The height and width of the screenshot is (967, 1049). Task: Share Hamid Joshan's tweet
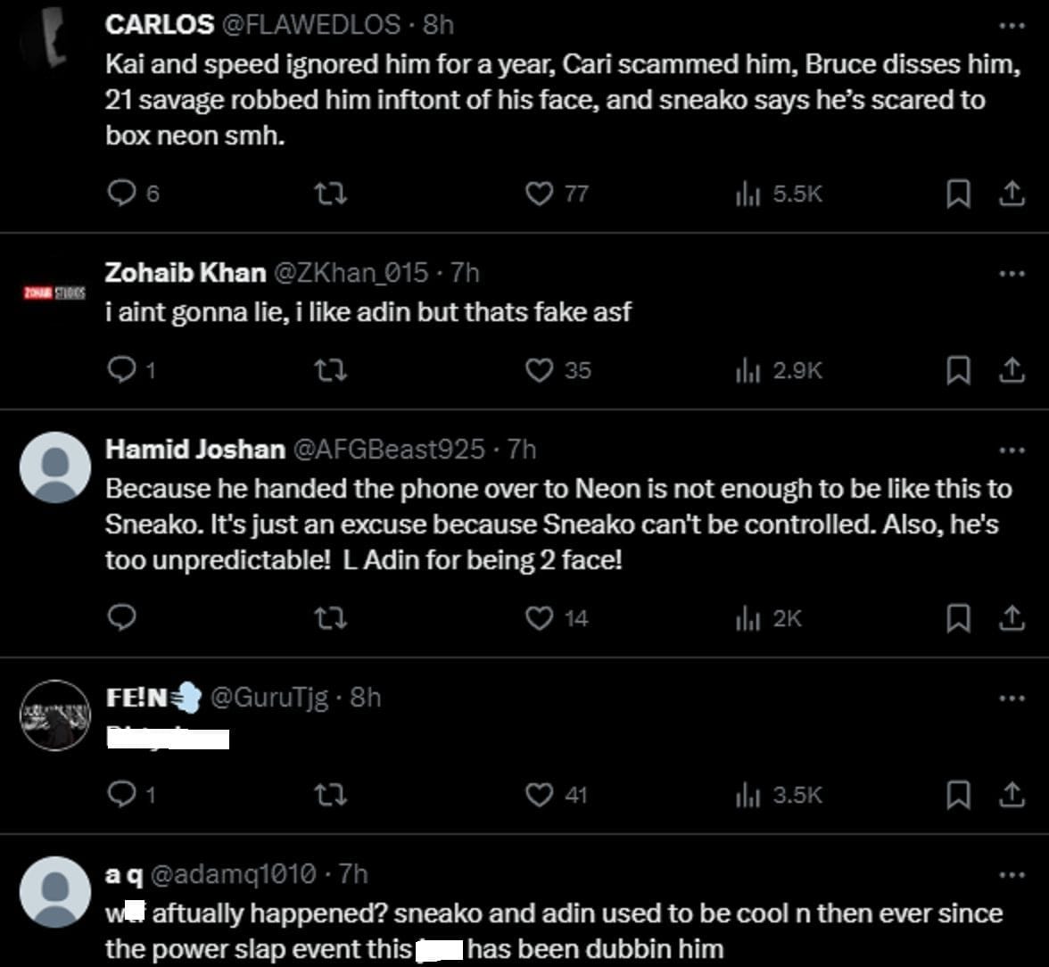tap(1011, 617)
